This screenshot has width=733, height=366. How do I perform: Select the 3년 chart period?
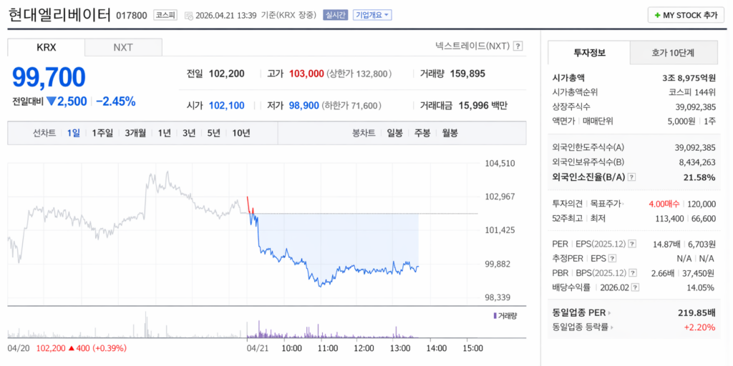pyautogui.click(x=189, y=133)
